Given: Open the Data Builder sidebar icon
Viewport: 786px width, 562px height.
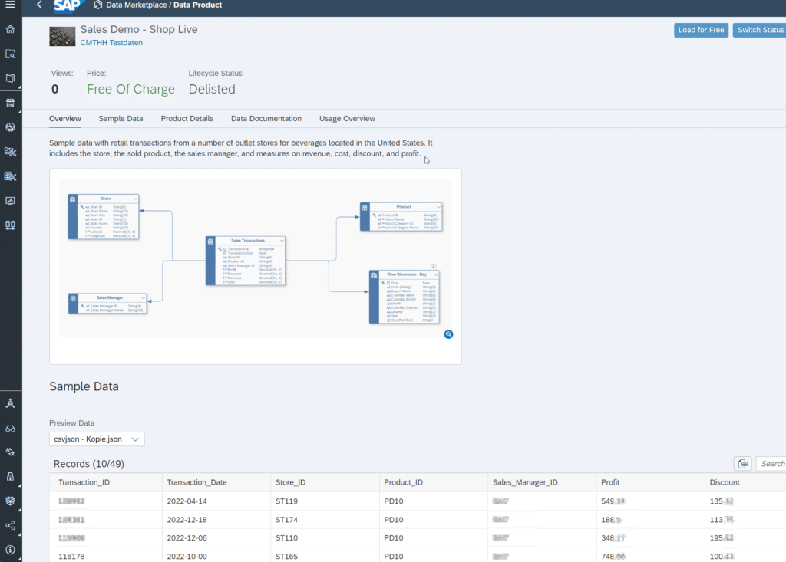Looking at the screenshot, I should click(x=10, y=152).
